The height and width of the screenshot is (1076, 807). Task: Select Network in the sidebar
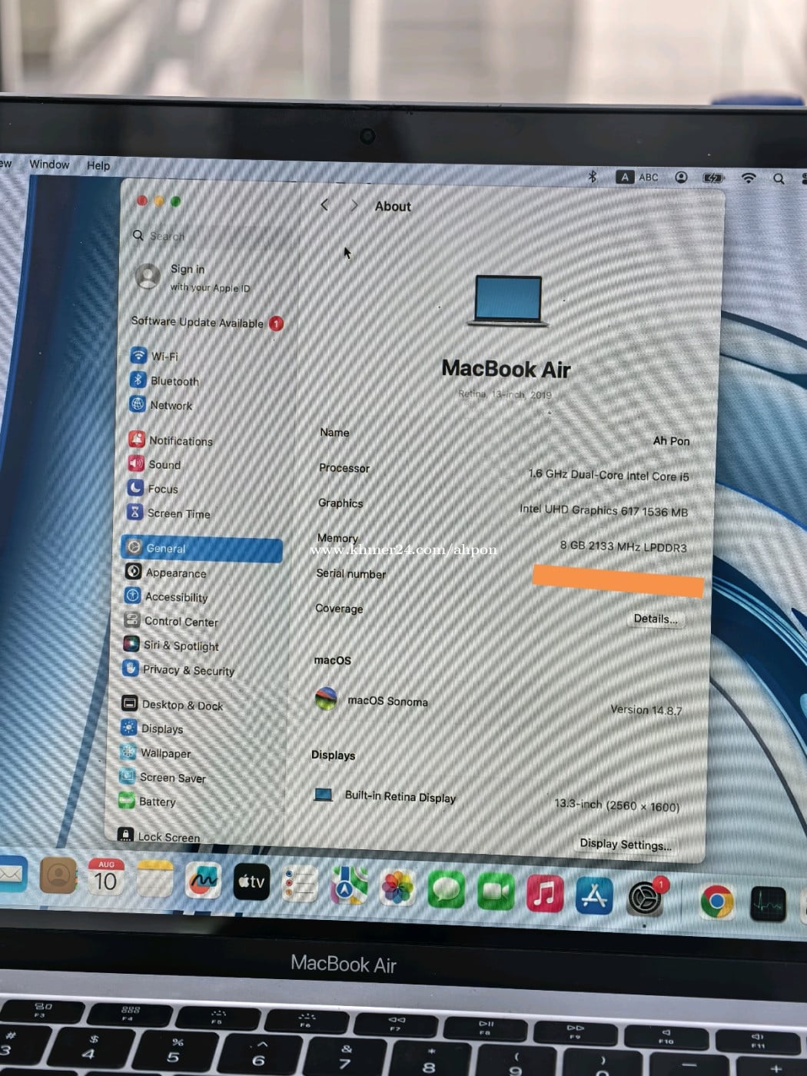click(161, 404)
